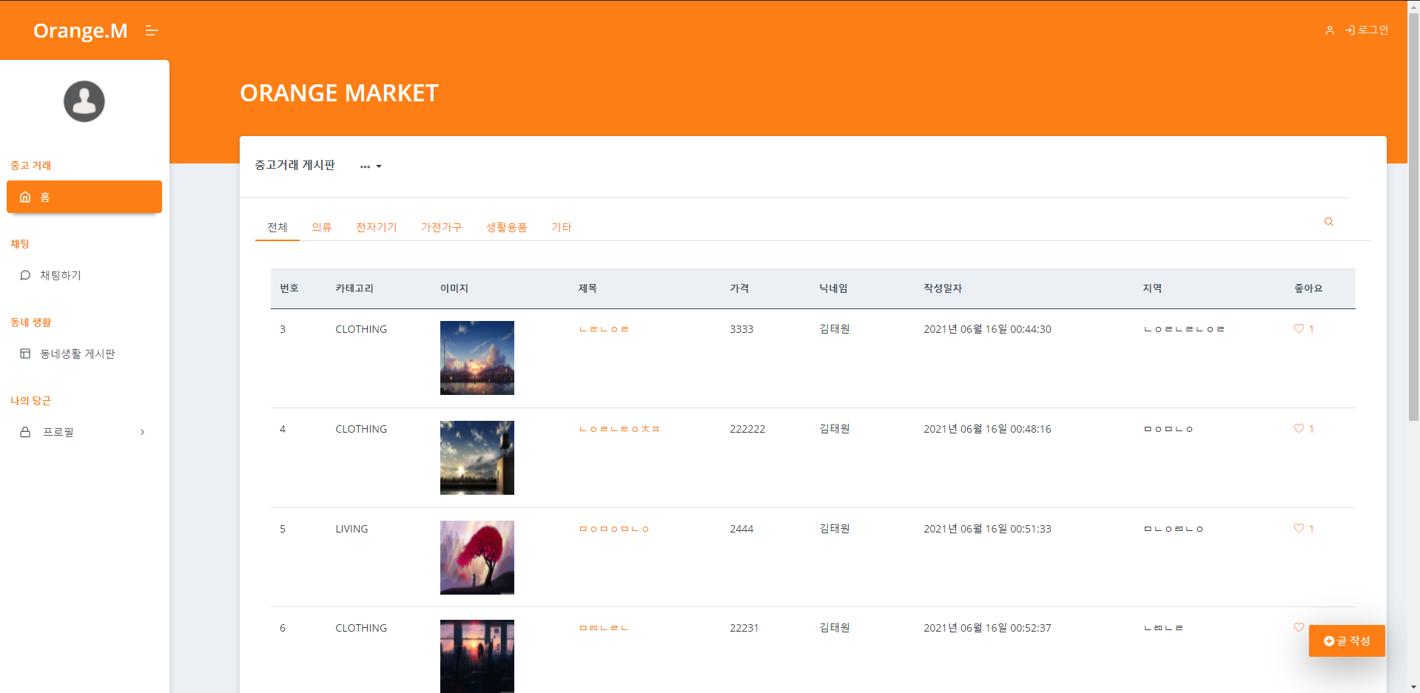Click the 중고거래 게시판 heading

295,165
